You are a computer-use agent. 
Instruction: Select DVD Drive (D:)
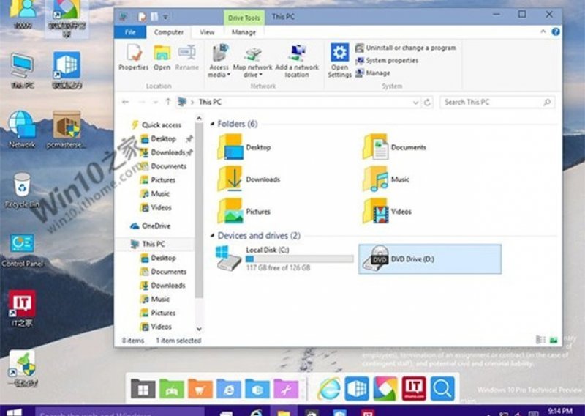coord(430,259)
